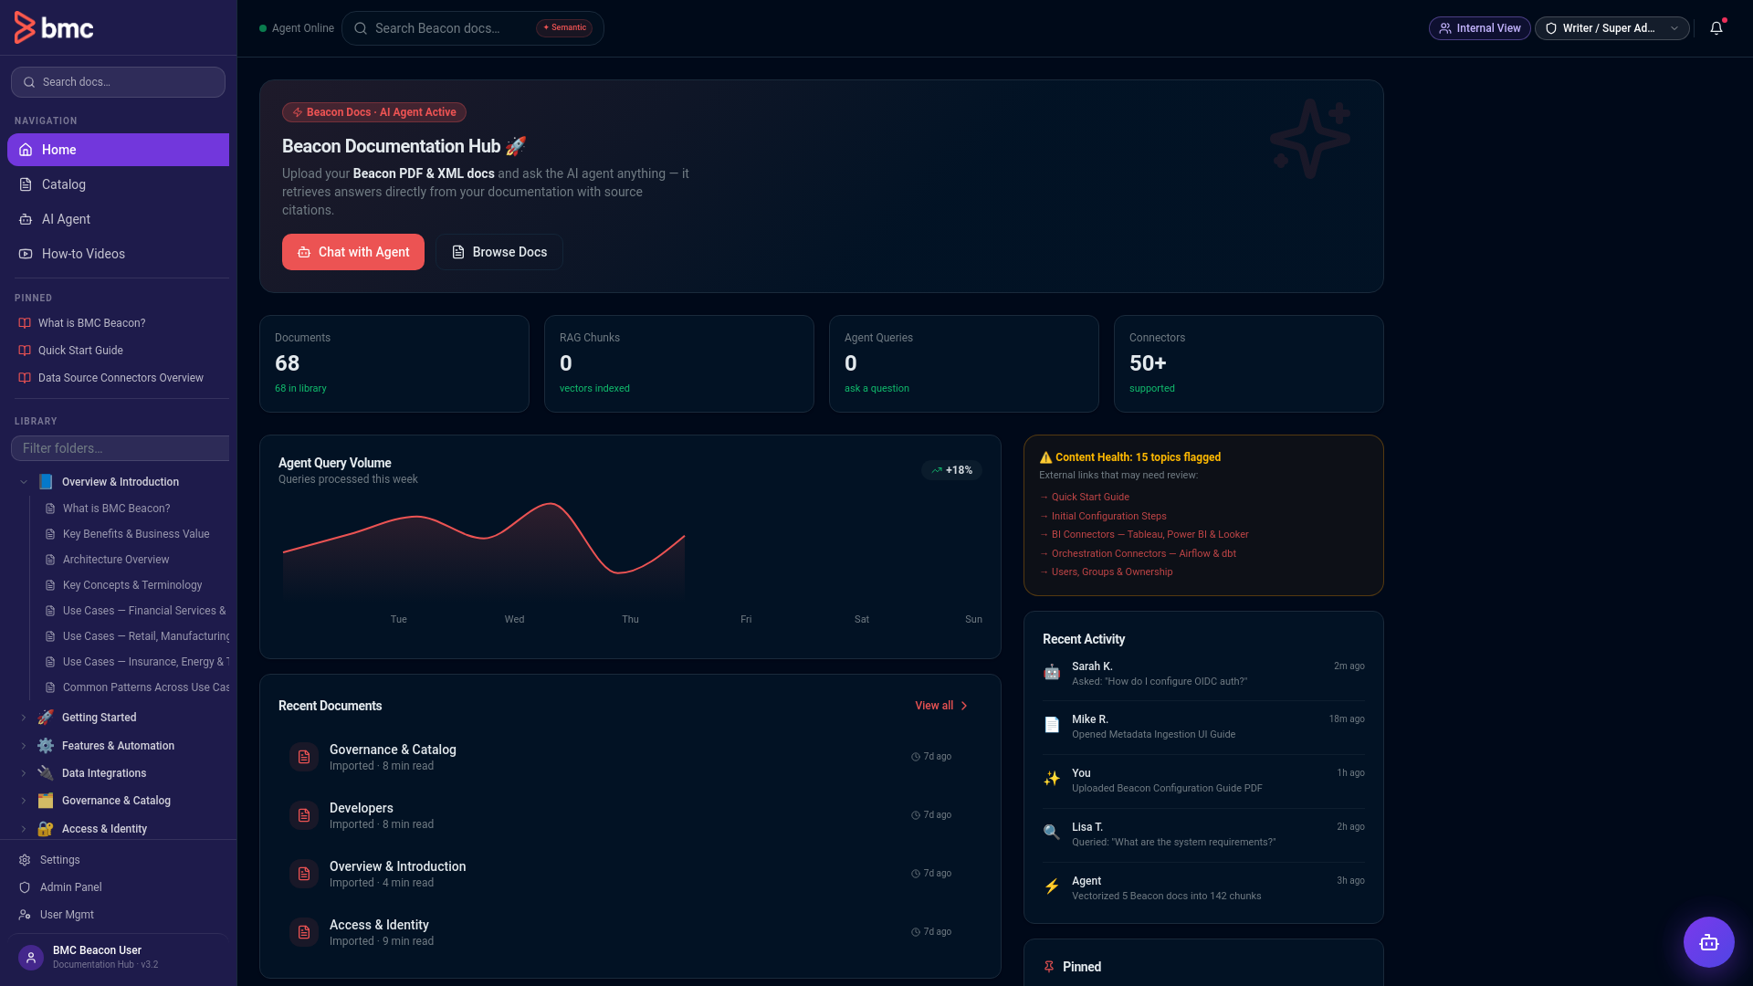
Task: Collapse the Overview & Introduction folder
Action: pyautogui.click(x=24, y=482)
